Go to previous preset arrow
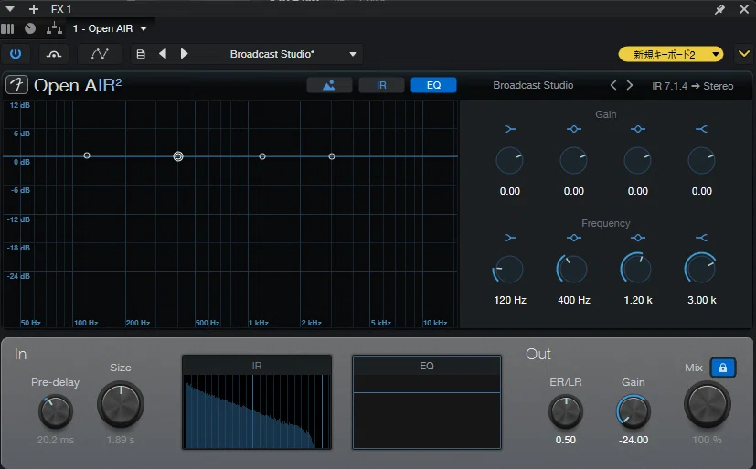The image size is (756, 469). tap(163, 54)
